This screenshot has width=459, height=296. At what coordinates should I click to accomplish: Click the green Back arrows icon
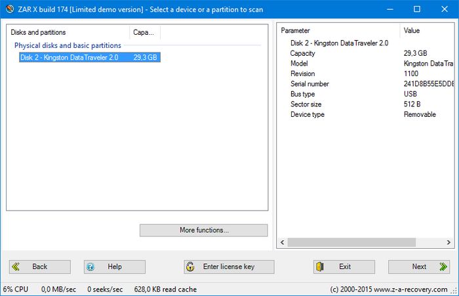16,266
